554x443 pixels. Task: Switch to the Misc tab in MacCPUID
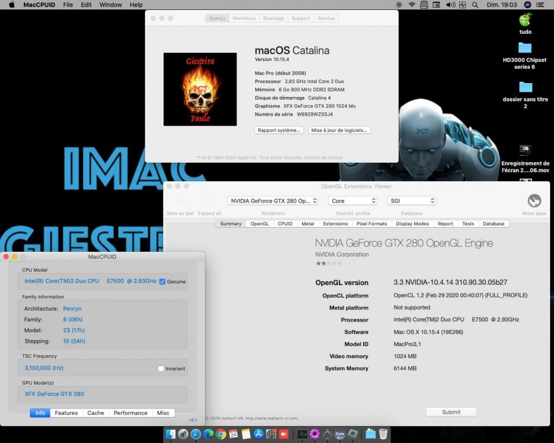tap(163, 413)
